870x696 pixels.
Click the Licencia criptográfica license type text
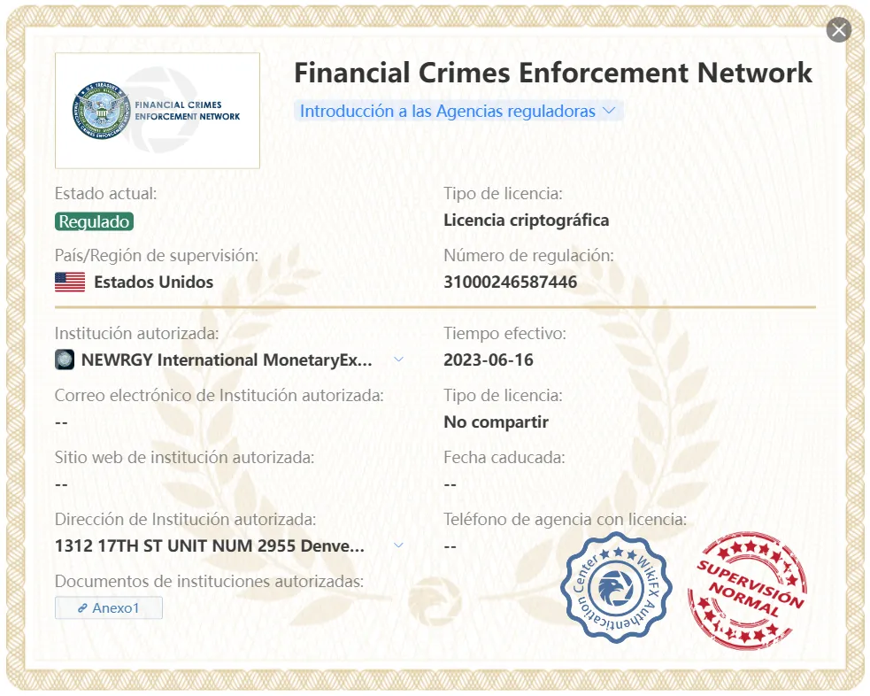pos(526,220)
